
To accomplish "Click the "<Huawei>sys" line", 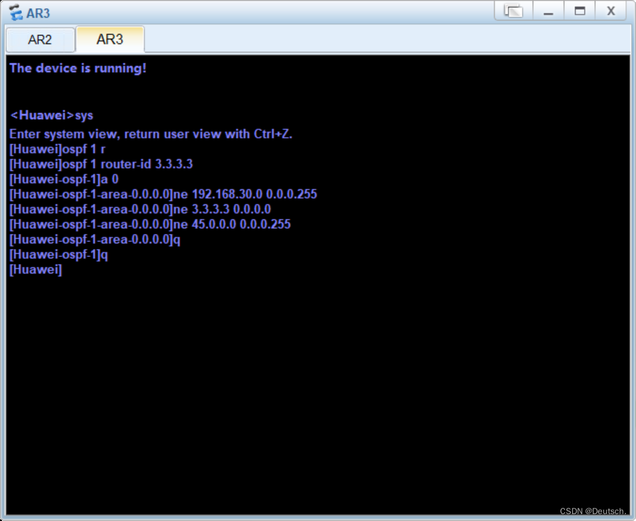I will pyautogui.click(x=51, y=115).
